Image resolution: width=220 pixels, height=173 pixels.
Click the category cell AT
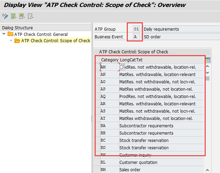(x=110, y=119)
